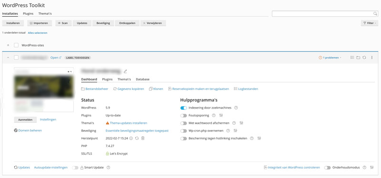Check the site row checkbox
The height and width of the screenshot is (178, 381).
tap(16, 58)
